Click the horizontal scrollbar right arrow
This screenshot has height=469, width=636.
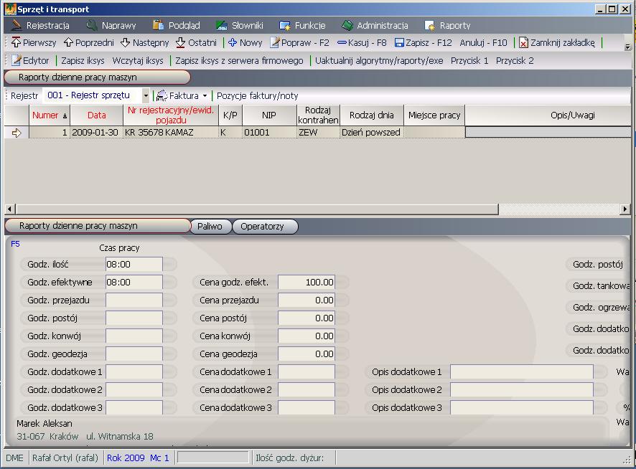[x=625, y=209]
